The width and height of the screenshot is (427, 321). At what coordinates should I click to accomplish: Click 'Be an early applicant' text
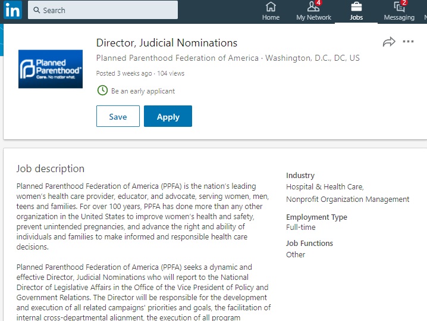[x=143, y=91]
